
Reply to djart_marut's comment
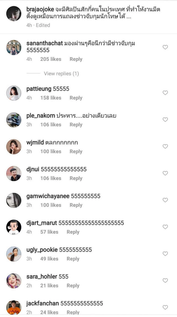pos(73,232)
